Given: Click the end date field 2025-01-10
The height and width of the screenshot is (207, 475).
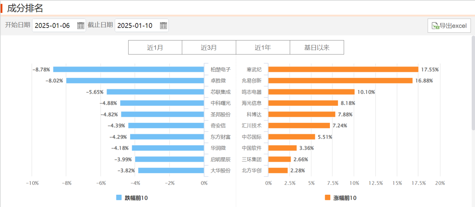Looking at the screenshot, I should (136, 26).
